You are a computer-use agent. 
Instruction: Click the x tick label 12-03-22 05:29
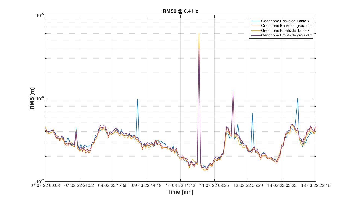[x=248, y=186]
